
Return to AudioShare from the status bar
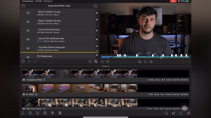coord(28,1)
